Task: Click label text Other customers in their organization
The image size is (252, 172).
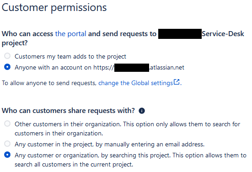Action: click(x=67, y=124)
